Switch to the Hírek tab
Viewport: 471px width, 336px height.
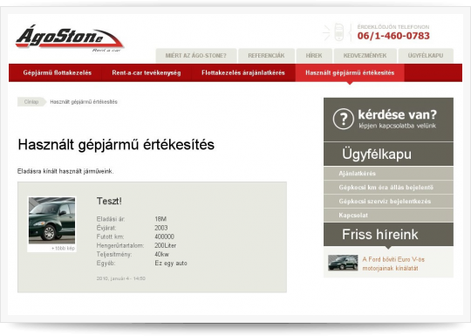click(314, 56)
